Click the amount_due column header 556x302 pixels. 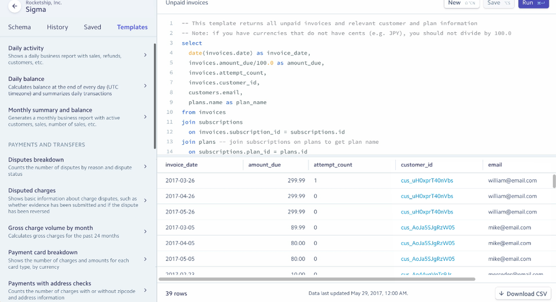(265, 165)
